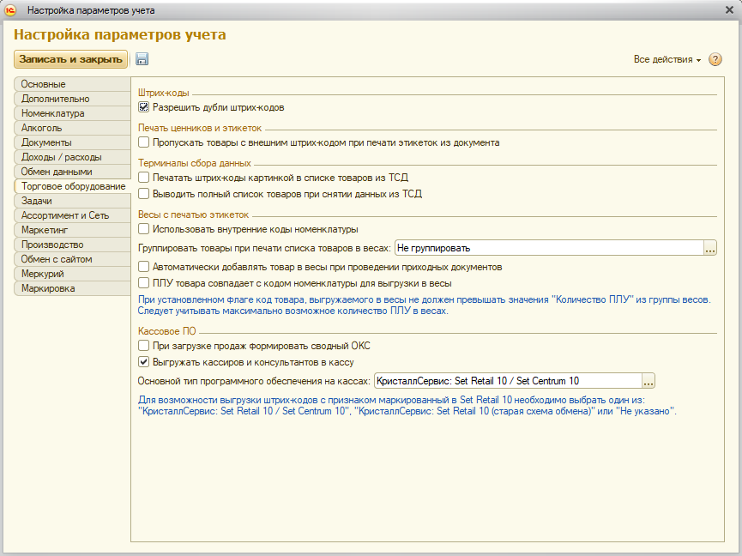Open help with the question mark icon
This screenshot has height=556, width=742.
tap(715, 59)
